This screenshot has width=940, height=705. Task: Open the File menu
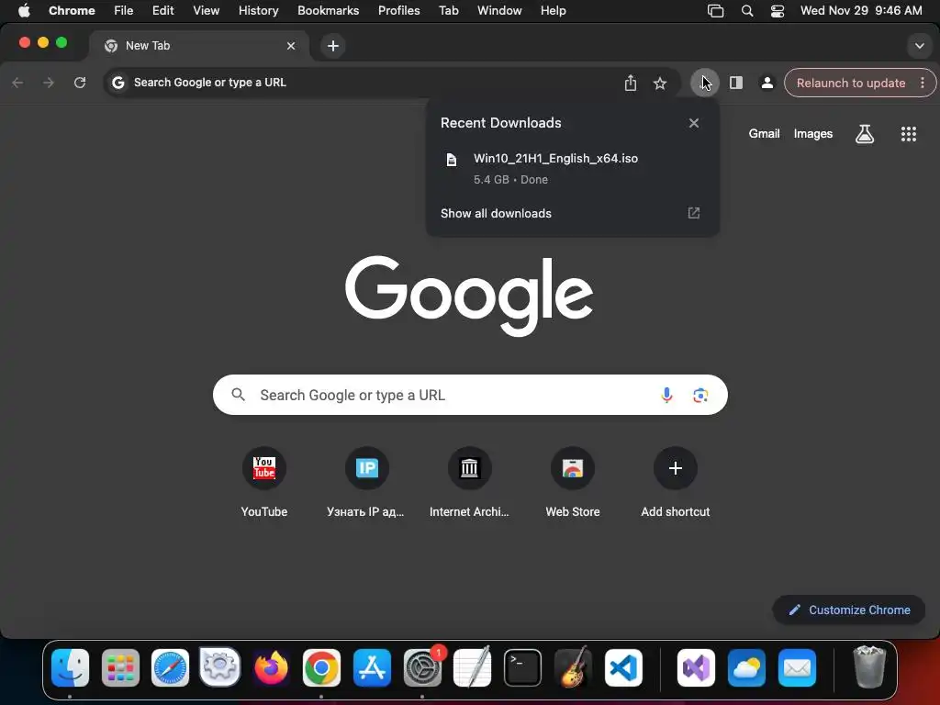pos(124,11)
